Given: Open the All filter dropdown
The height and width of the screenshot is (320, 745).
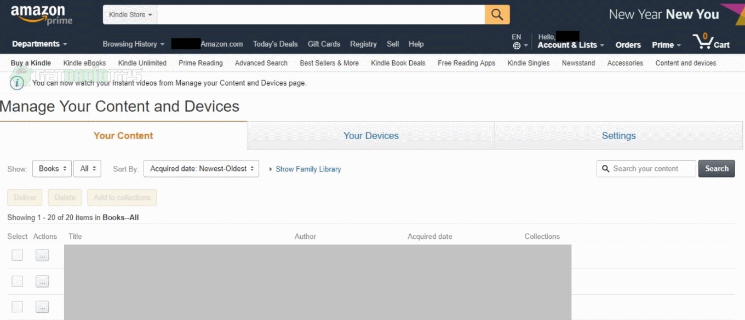Looking at the screenshot, I should click(x=88, y=169).
